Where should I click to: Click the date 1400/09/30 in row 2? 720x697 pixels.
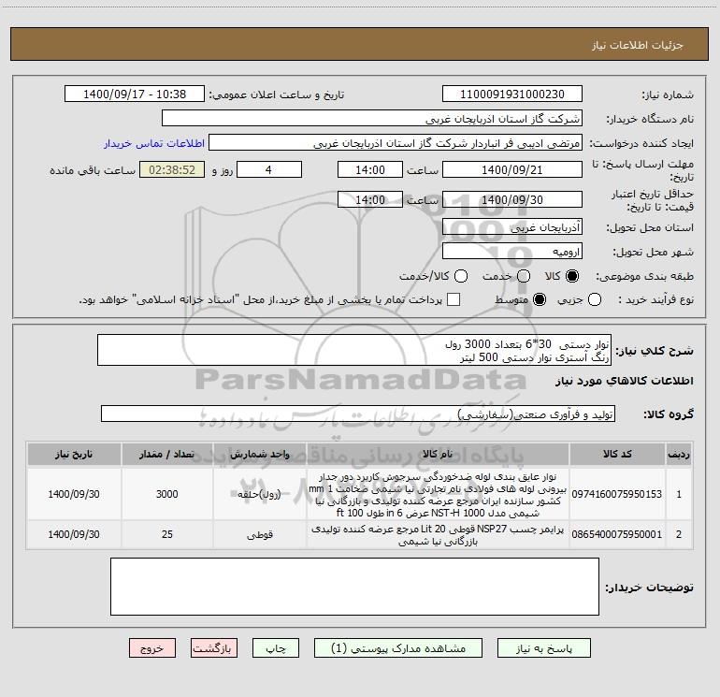coord(74,534)
